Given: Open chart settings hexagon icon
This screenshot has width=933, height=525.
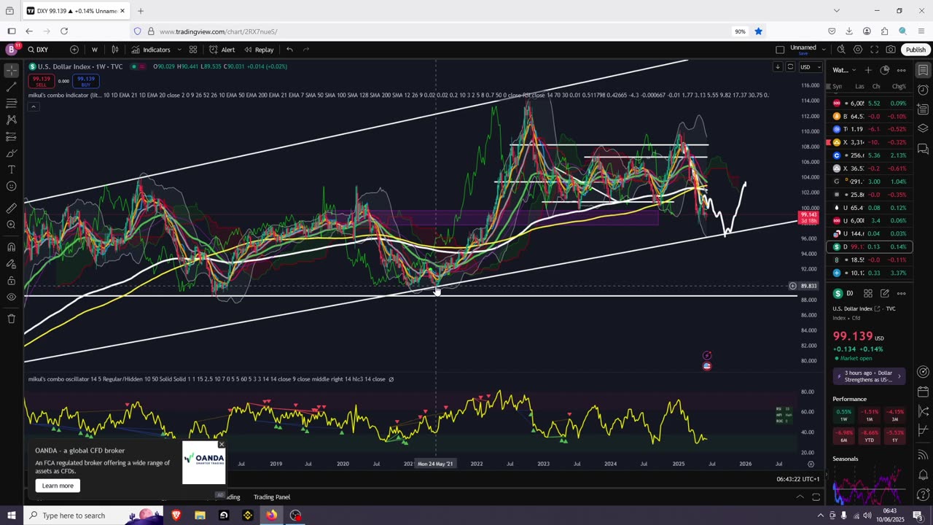Looking at the screenshot, I should [x=858, y=50].
